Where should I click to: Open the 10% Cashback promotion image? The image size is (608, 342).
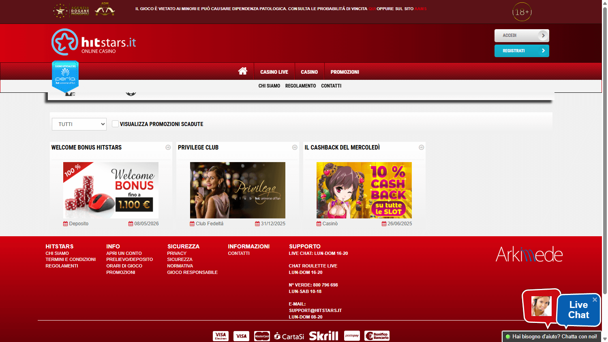pyautogui.click(x=364, y=190)
